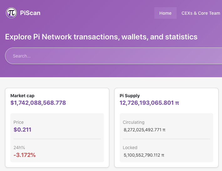
Task: Switch to CEXs & Core Team page
Action: pyautogui.click(x=201, y=13)
